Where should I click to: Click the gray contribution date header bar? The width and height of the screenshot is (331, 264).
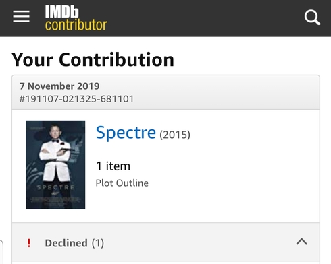tap(165, 92)
